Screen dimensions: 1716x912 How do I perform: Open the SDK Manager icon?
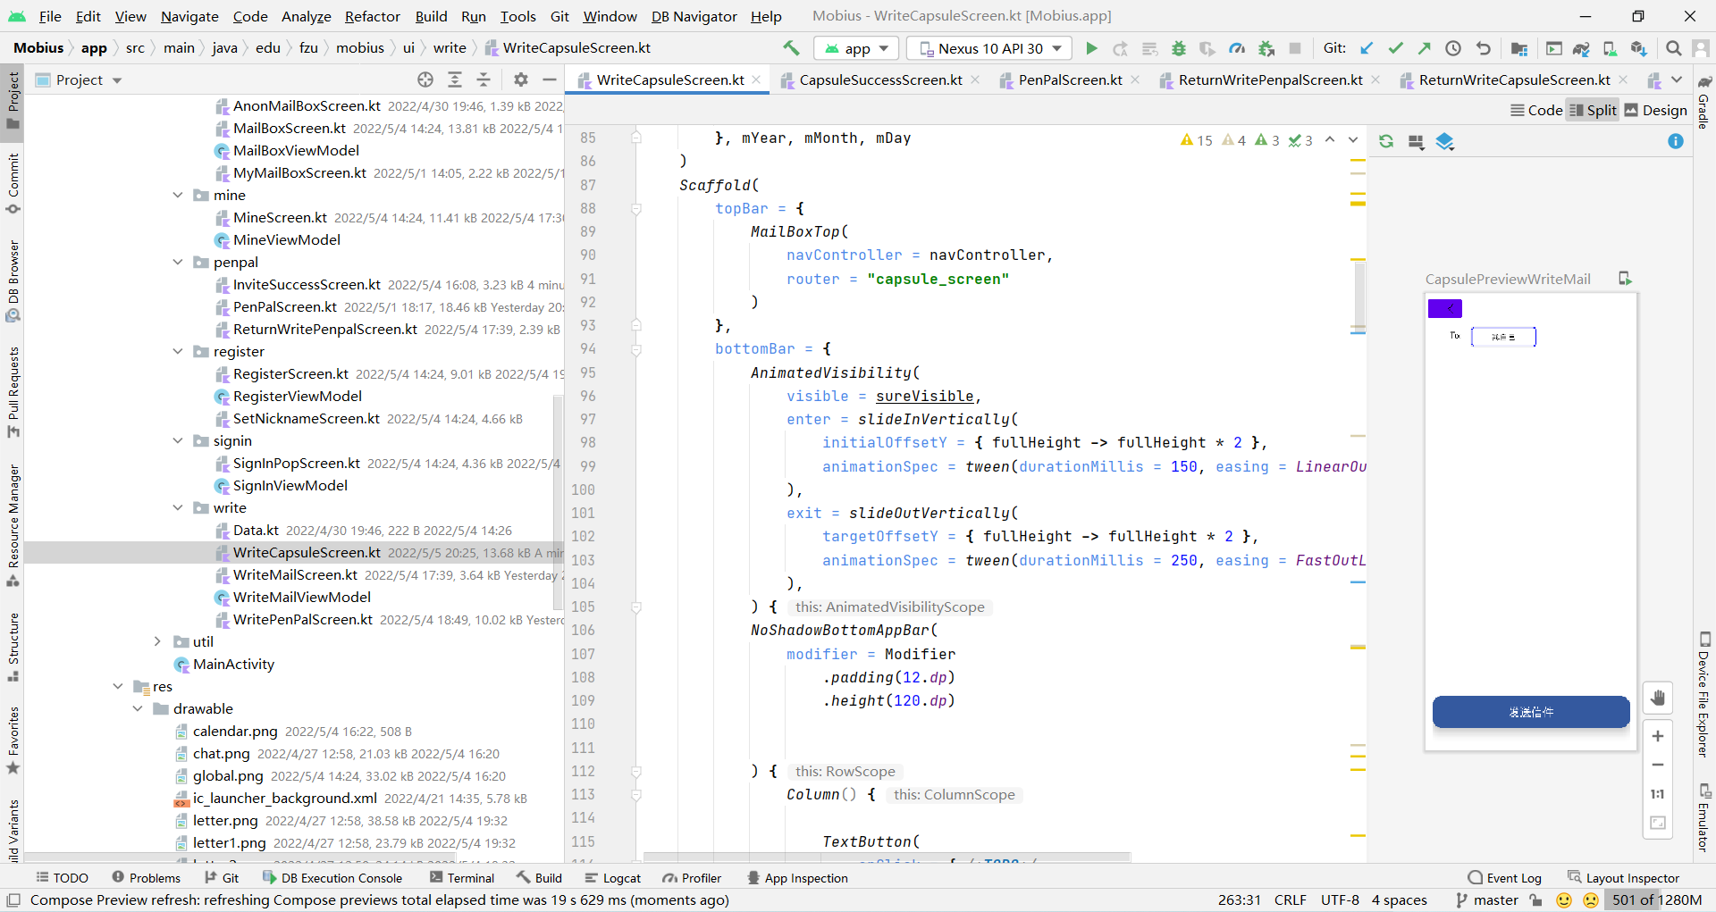pos(1638,48)
